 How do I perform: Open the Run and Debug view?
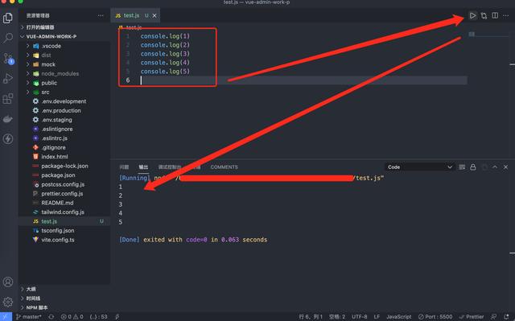[x=8, y=79]
